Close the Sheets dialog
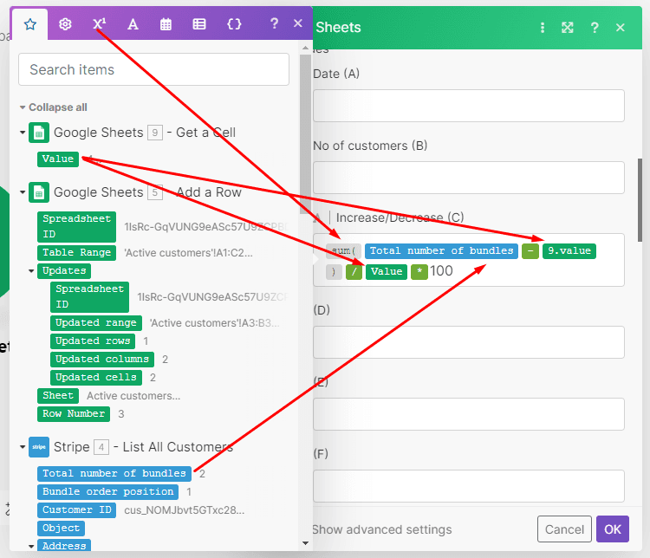Screen dimensions: 650x558 coord(621,28)
